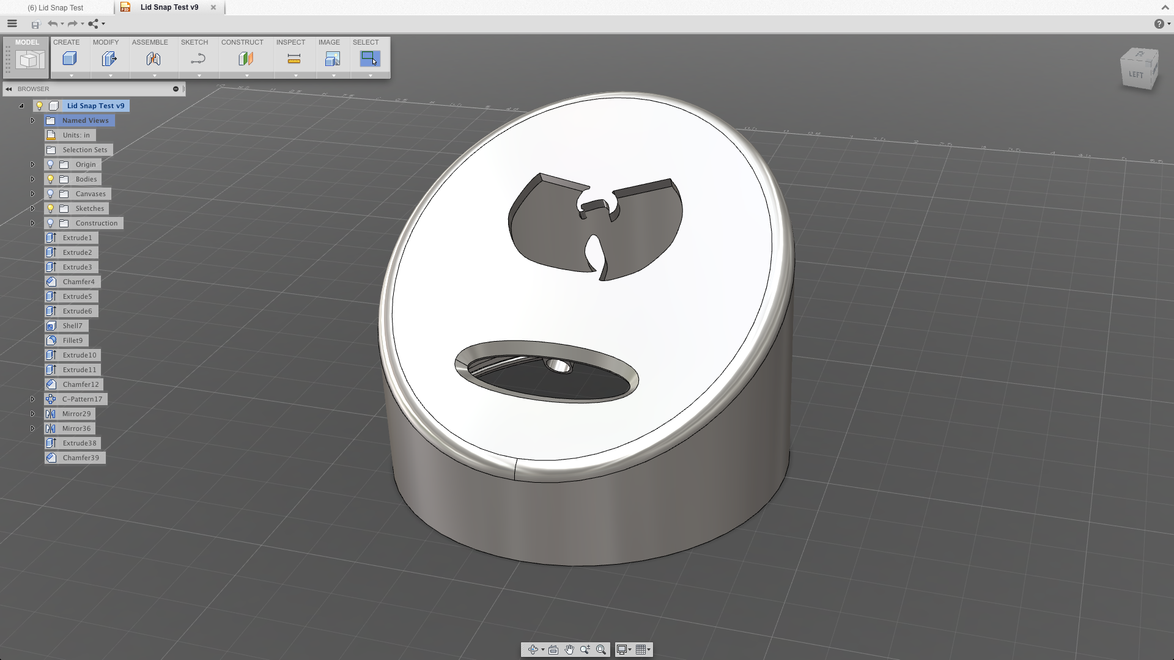Expand the Sketches folder
1174x660 pixels.
32,208
